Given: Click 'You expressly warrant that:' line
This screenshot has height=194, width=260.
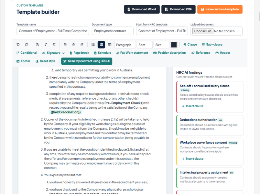Looking at the screenshot, I should pos(63,175).
